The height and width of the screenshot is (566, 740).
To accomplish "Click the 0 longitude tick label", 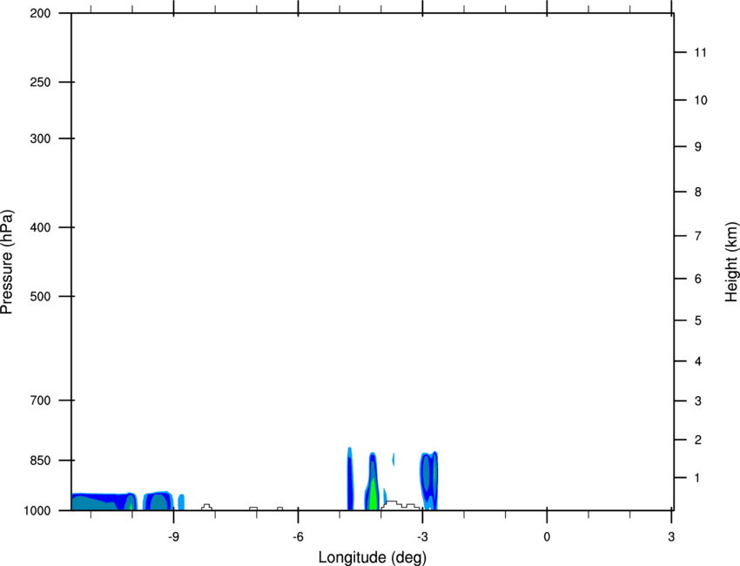I will click(547, 537).
